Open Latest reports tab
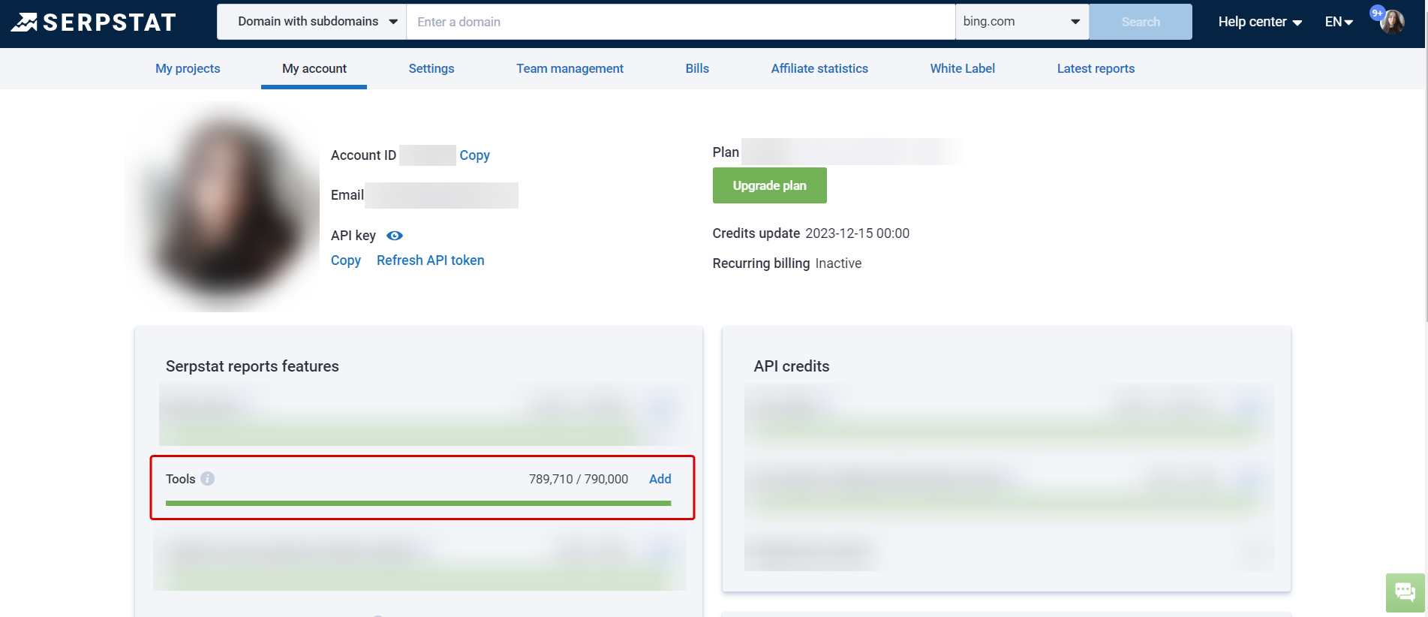Viewport: 1428px width, 617px height. point(1096,68)
